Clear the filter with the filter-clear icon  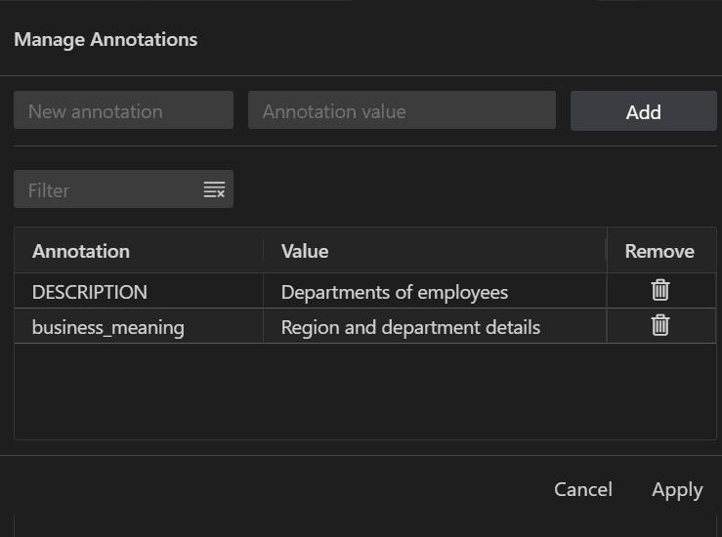coord(214,190)
